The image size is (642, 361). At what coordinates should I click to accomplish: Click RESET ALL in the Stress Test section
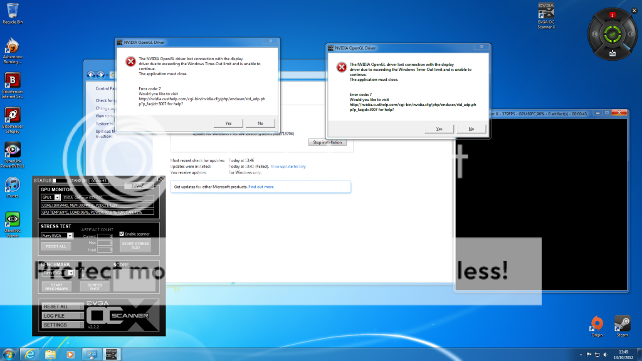point(56,246)
